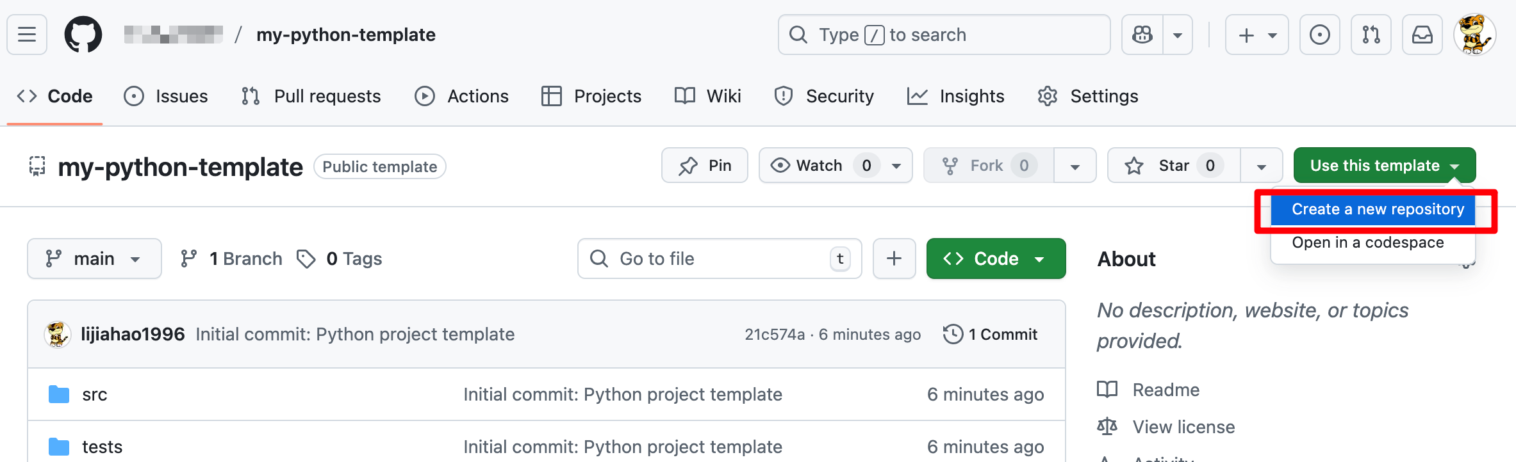Open the hamburger navigation menu
This screenshot has height=462, width=1516.
27,35
